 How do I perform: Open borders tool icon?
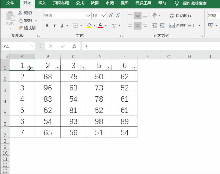pos(75,26)
